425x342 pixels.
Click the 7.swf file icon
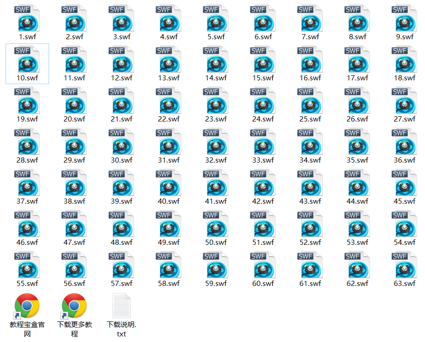click(x=310, y=18)
